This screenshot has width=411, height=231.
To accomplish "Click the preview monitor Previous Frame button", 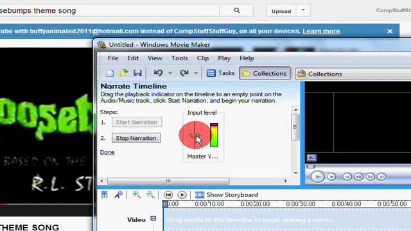I will pyautogui.click(x=358, y=177).
